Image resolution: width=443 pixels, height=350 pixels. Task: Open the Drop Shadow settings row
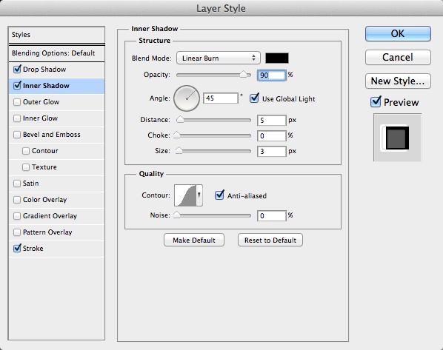[57, 70]
